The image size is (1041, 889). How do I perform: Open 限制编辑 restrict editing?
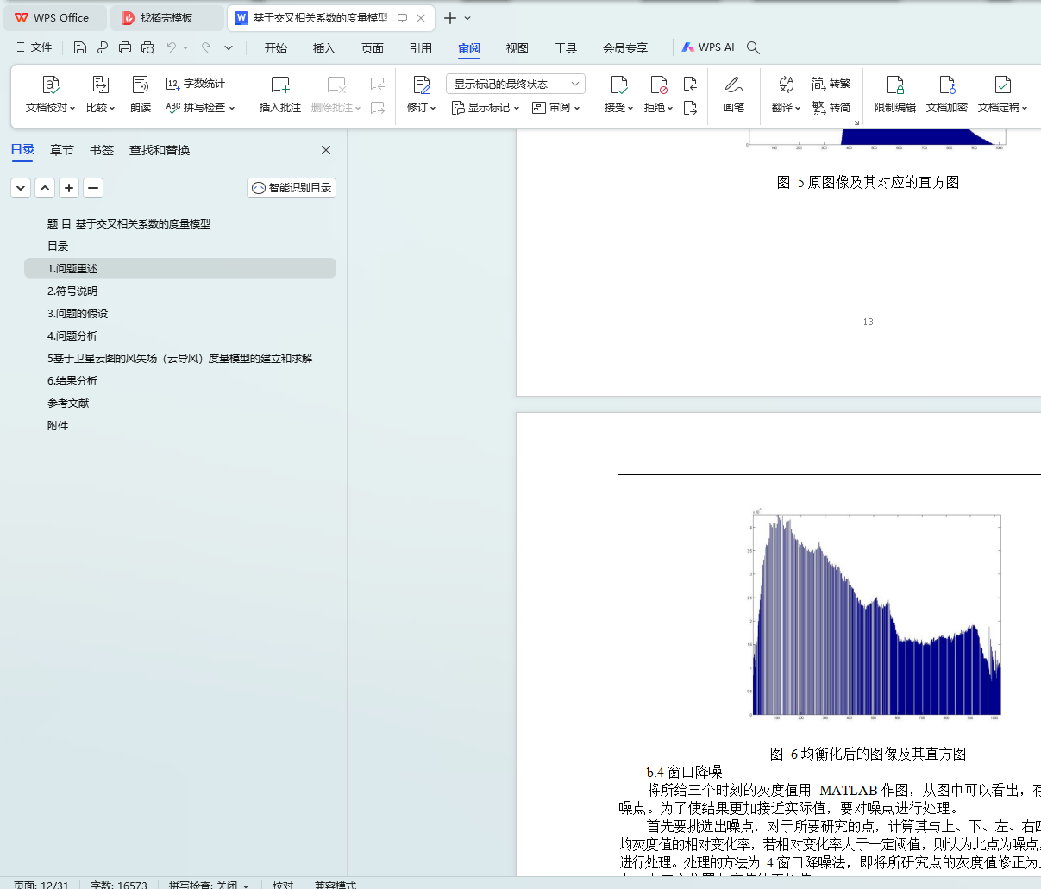tap(895, 94)
